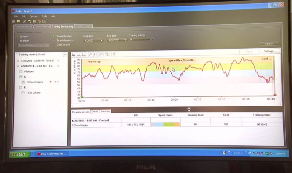This screenshot has height=173, width=292.
Task: Click the panel splitter up-down arrows
Action: click(x=189, y=109)
